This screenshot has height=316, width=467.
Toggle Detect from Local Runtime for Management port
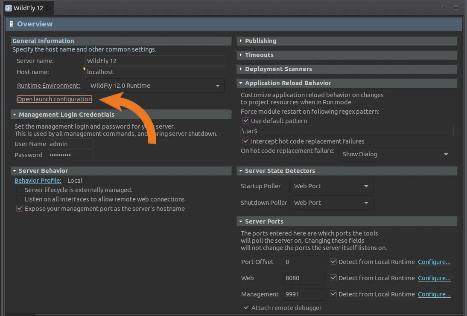333,294
